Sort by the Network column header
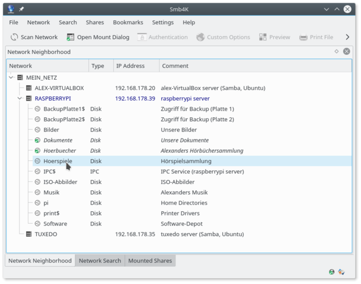Viewport: 361px width, 284px height. point(47,66)
